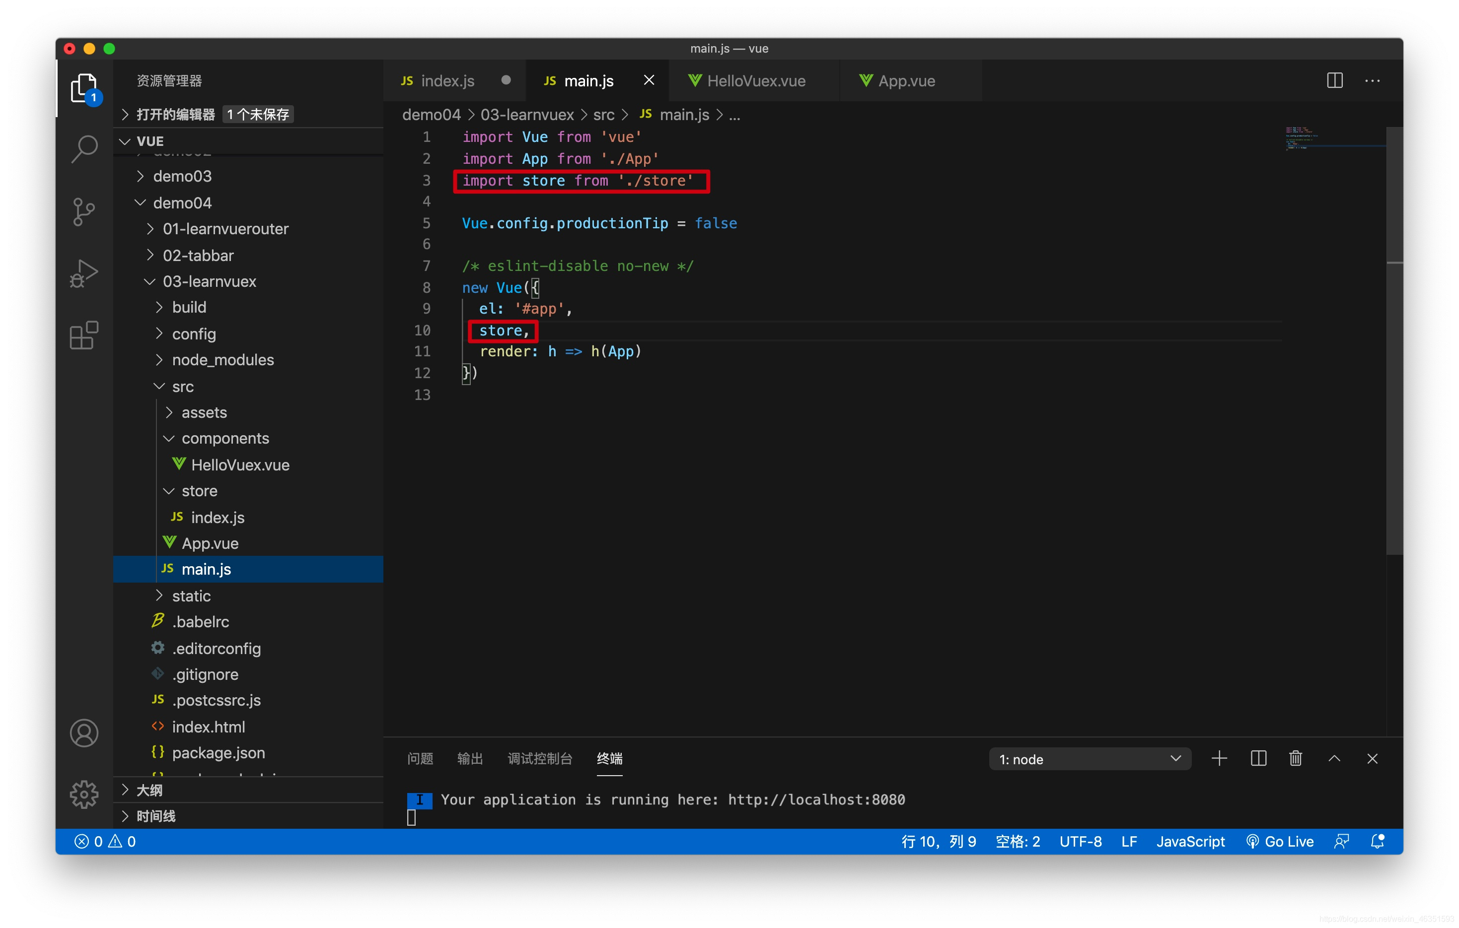Select main.js in file tree

[x=248, y=570]
